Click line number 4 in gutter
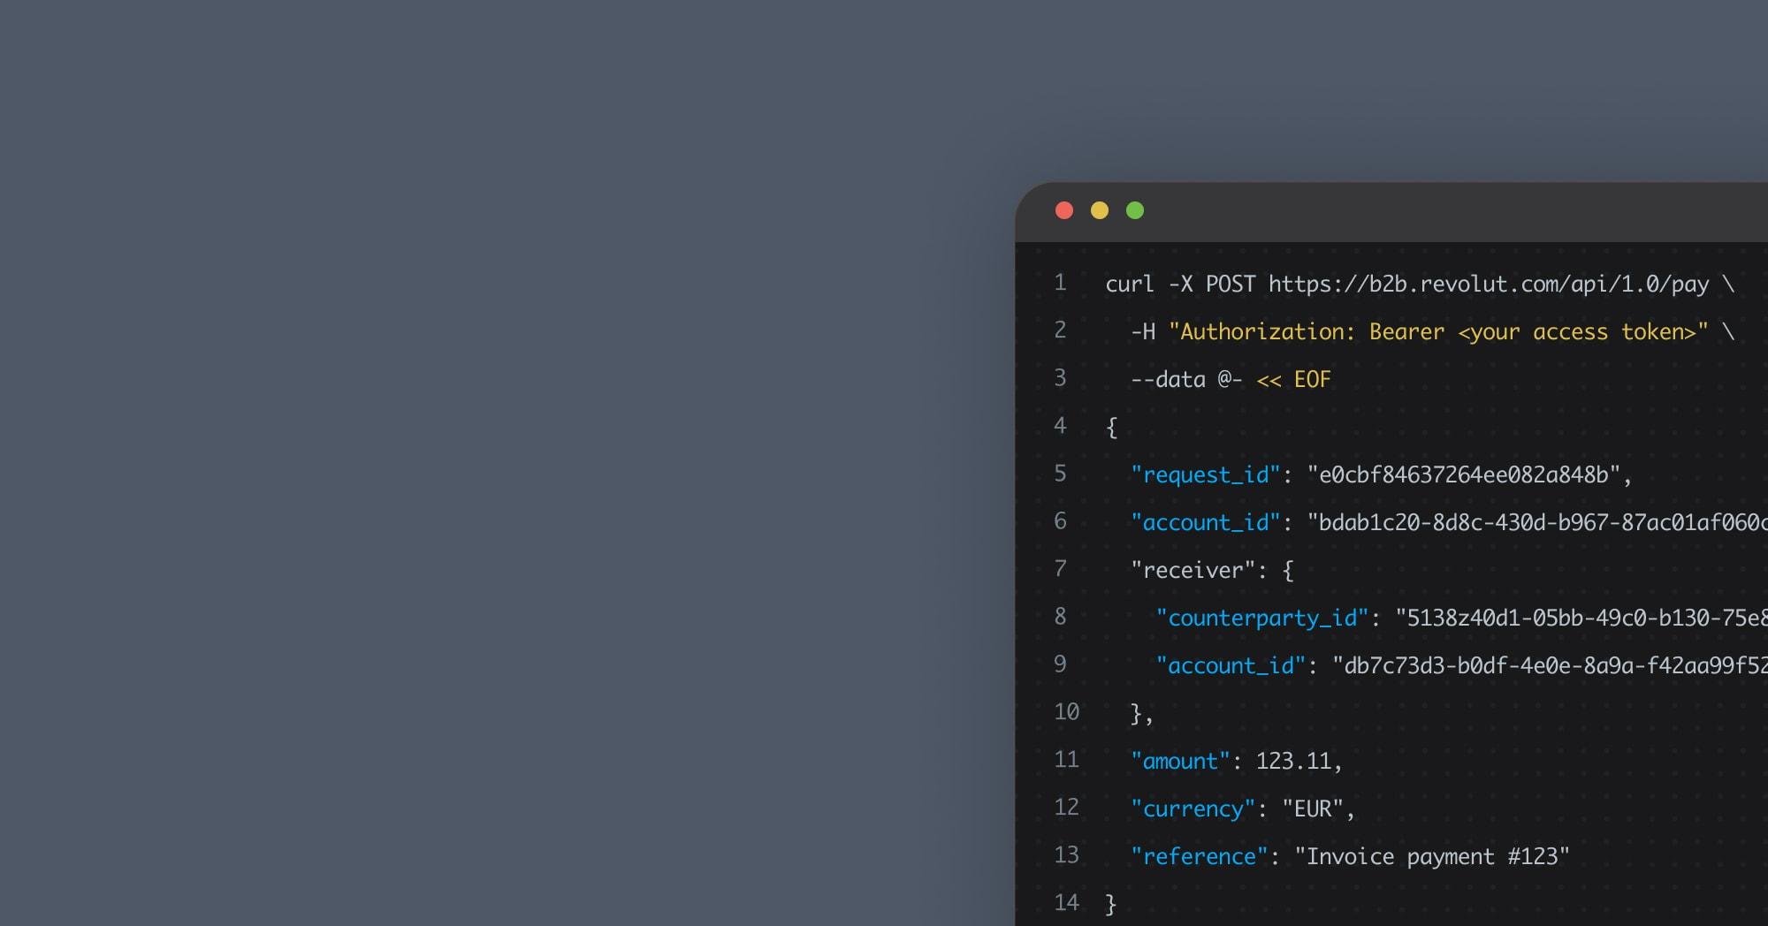This screenshot has height=926, width=1768. pyautogui.click(x=1060, y=426)
